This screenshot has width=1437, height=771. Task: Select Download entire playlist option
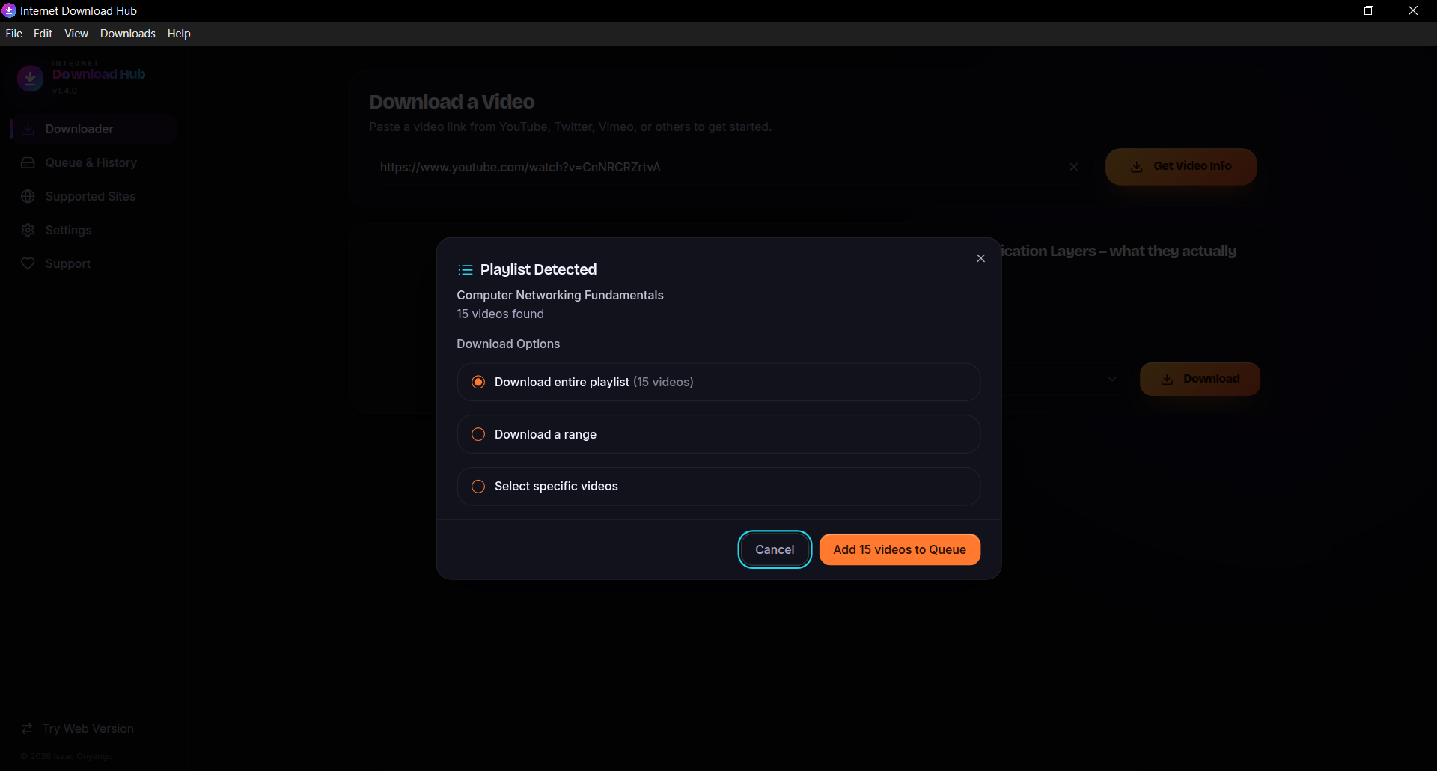click(718, 382)
